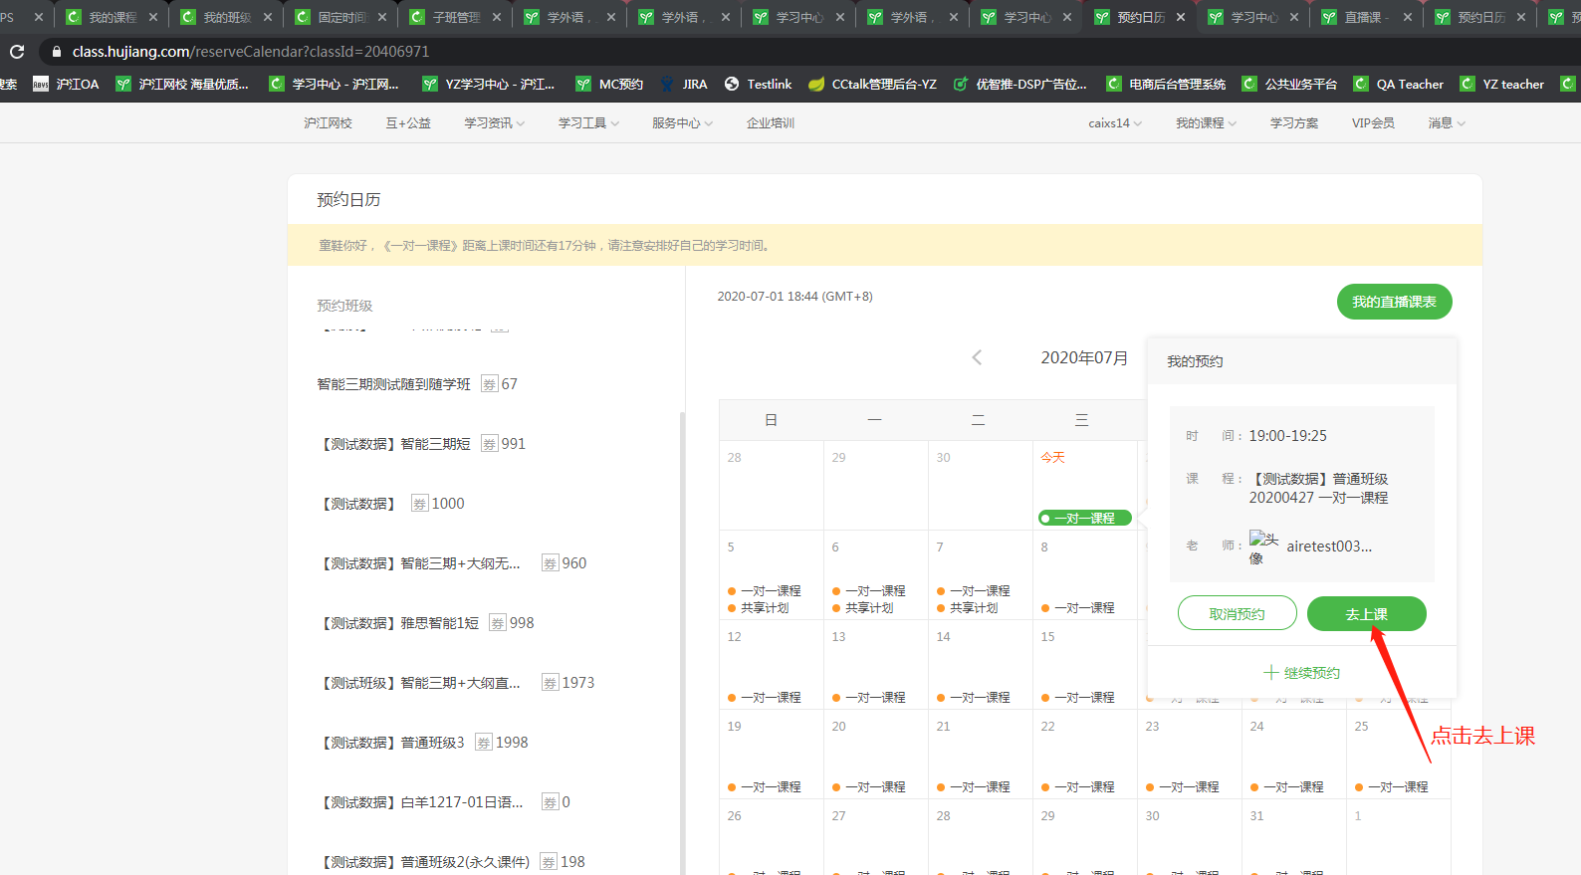1581x875 pixels.
Task: Select today's 一对一课程 green calendar event
Action: click(1084, 518)
